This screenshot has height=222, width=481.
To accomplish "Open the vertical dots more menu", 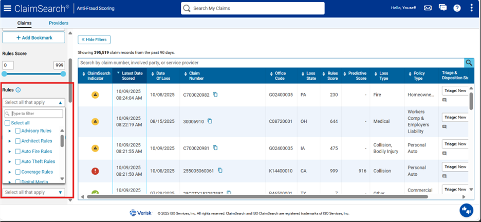I will point(471,8).
